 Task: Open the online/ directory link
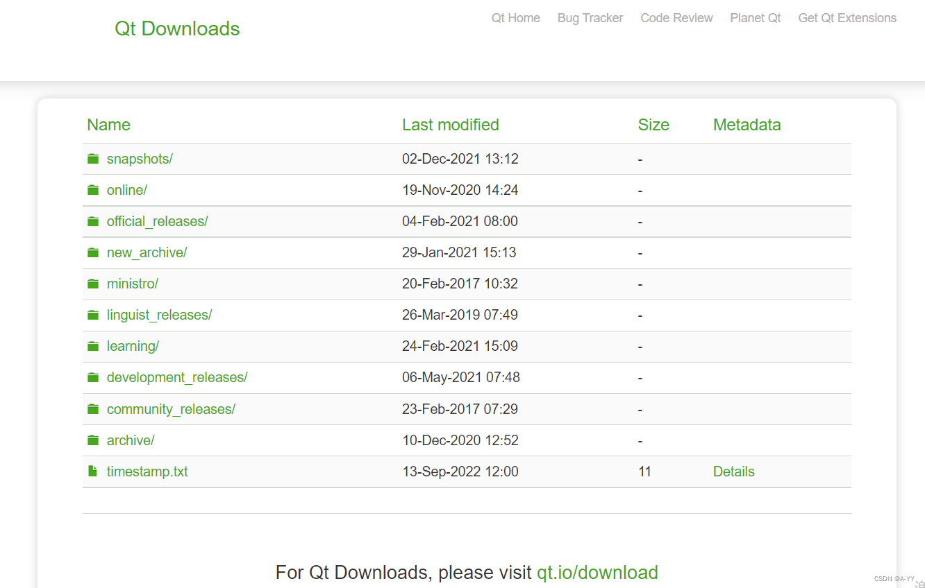point(127,190)
